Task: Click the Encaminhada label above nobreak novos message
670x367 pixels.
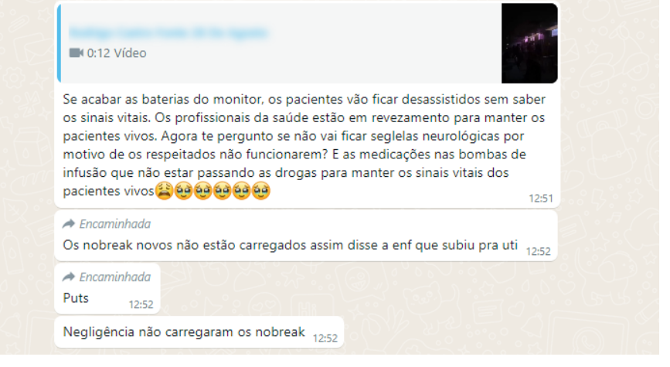Action: point(115,224)
